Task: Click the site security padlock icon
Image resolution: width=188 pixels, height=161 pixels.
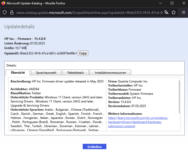Action: (x=12, y=12)
